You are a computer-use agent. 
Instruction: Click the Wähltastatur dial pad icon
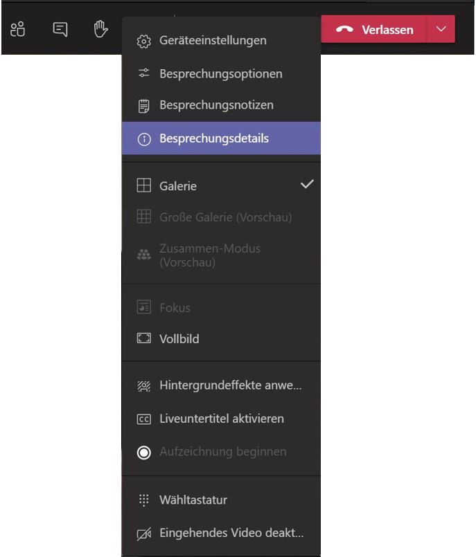pos(143,500)
